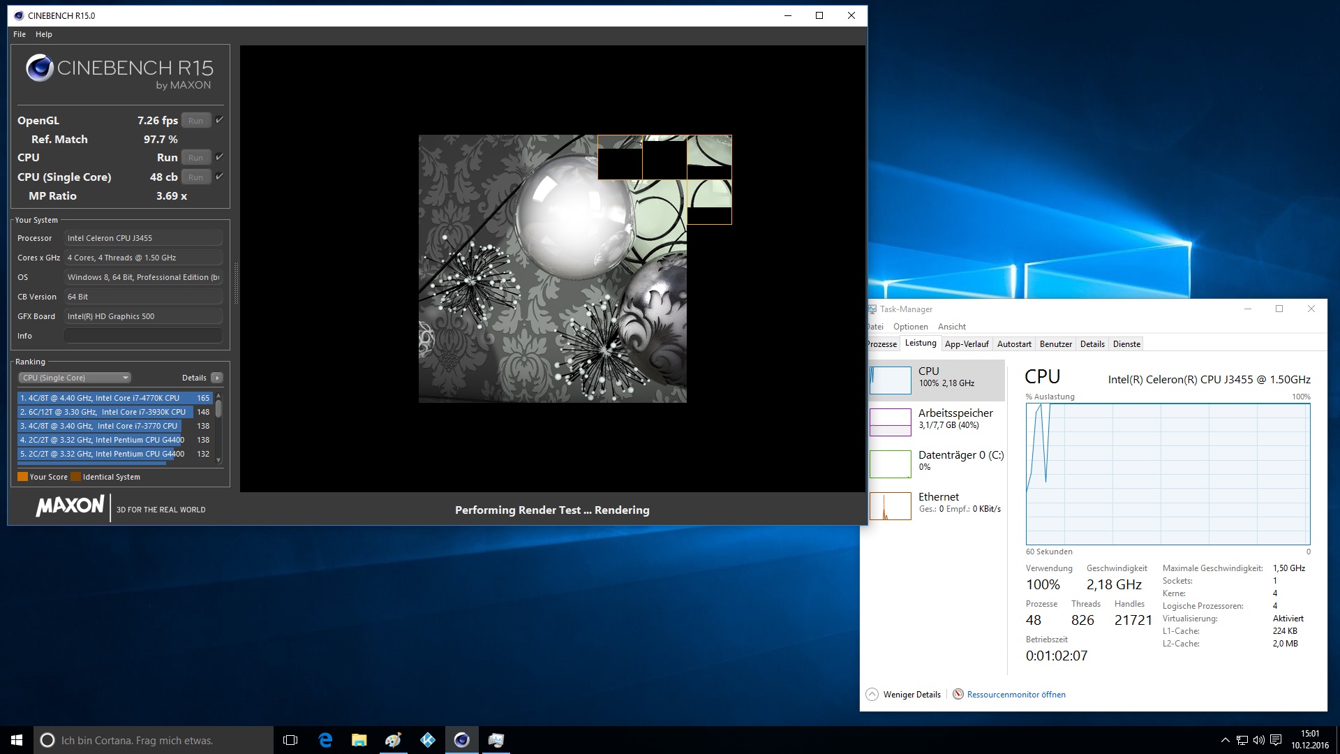Screen dimensions: 1340x754
Task: Click the Processor field Intel Celeron J3455
Action: (x=143, y=238)
